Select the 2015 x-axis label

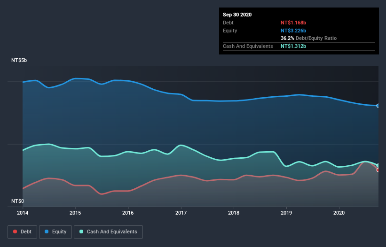click(75, 213)
